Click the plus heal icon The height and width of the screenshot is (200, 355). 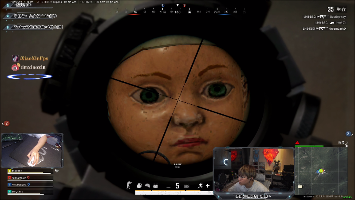click(208, 186)
